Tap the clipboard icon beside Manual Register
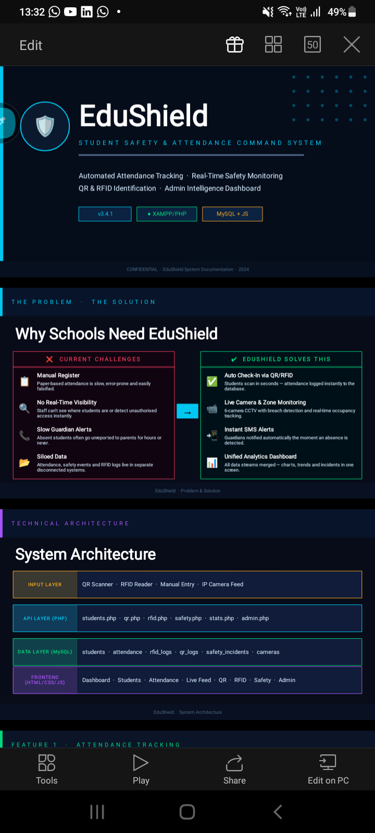Image resolution: width=375 pixels, height=833 pixels. 24,382
